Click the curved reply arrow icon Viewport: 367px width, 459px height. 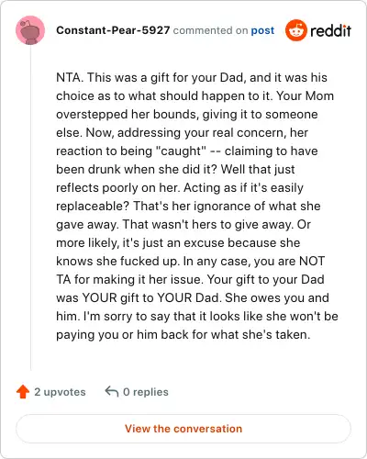click(112, 391)
